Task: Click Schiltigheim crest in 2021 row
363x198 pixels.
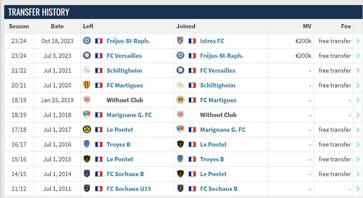Action: point(87,70)
